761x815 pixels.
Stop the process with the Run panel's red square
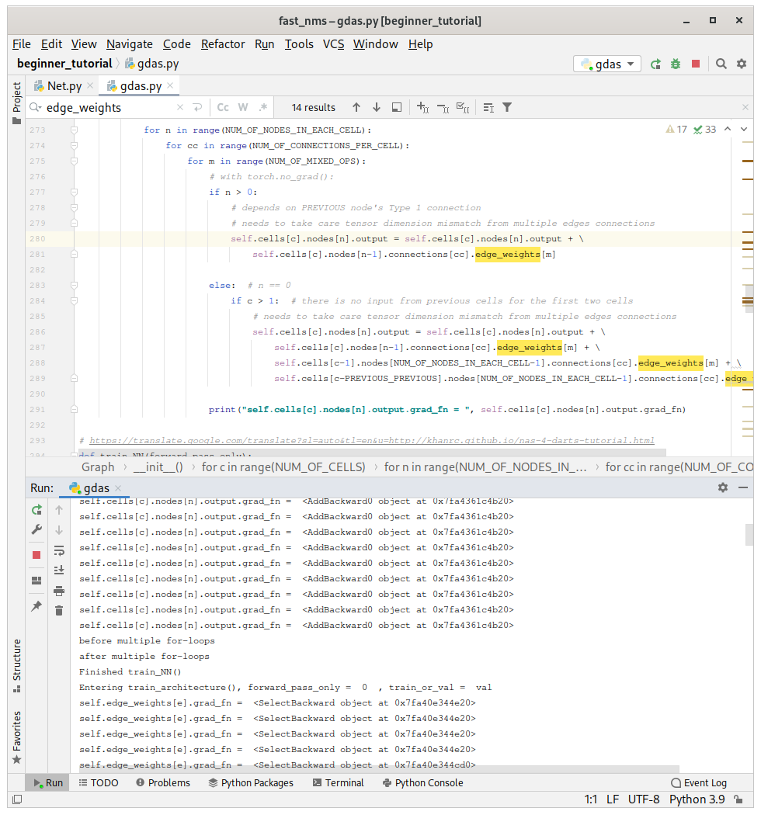point(36,555)
